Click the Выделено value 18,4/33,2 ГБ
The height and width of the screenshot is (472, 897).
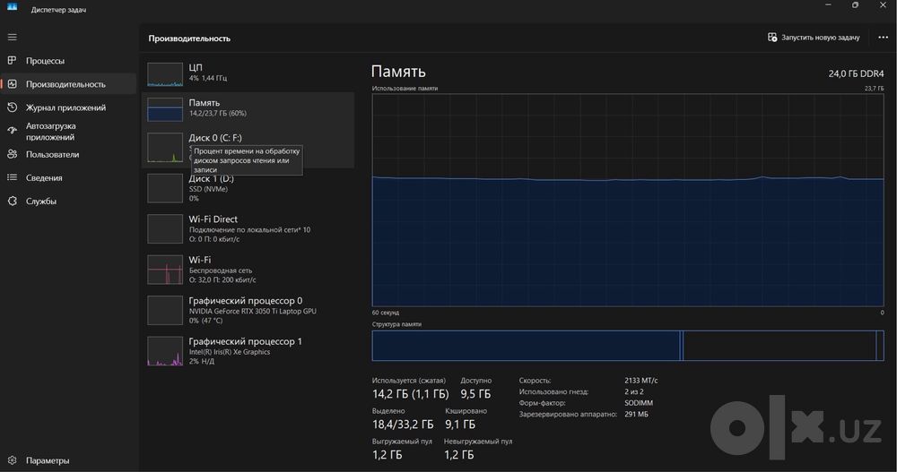click(403, 424)
